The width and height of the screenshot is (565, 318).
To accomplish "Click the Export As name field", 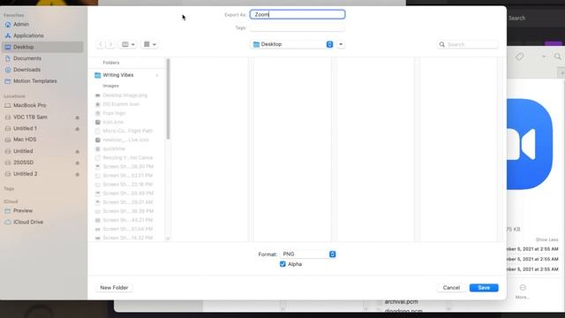I will coord(298,14).
